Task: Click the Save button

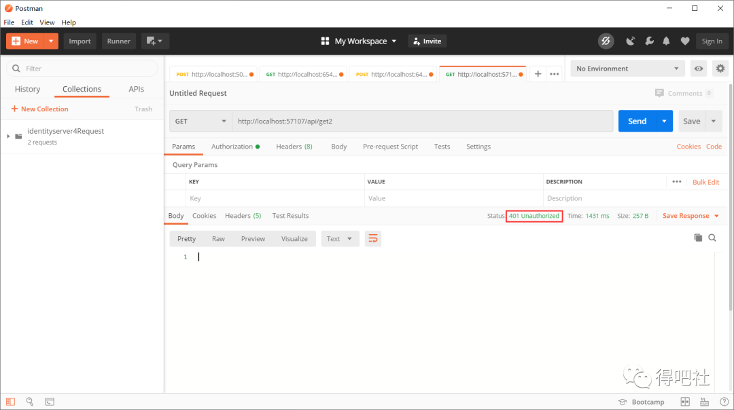Action: click(691, 121)
